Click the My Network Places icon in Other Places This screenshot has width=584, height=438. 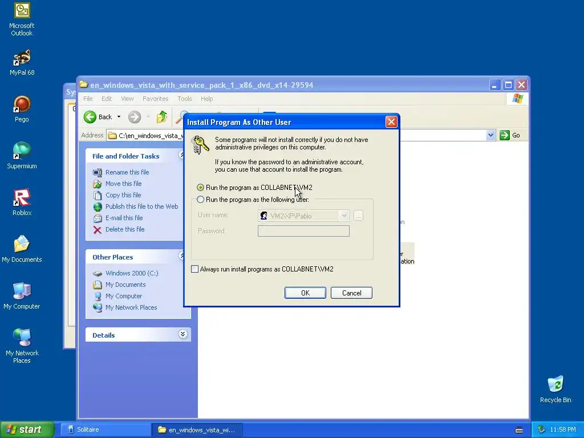click(x=97, y=307)
